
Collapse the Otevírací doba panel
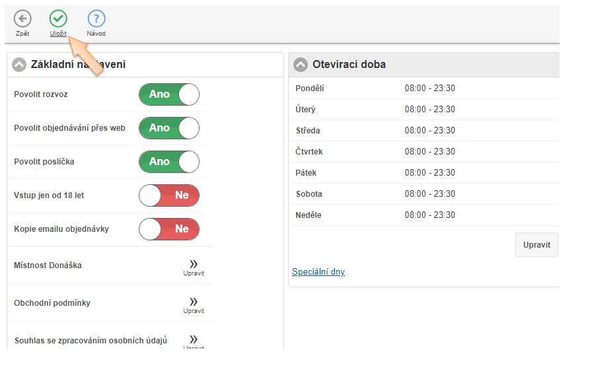click(x=301, y=65)
